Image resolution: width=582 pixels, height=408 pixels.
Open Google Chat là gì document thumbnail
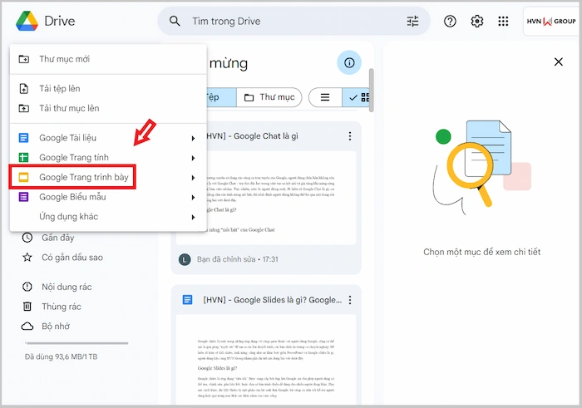(x=266, y=197)
